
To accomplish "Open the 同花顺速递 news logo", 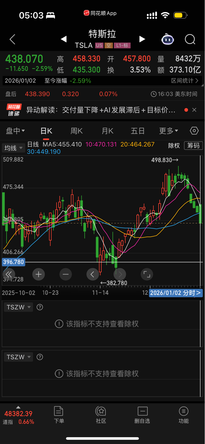I will click(x=14, y=110).
